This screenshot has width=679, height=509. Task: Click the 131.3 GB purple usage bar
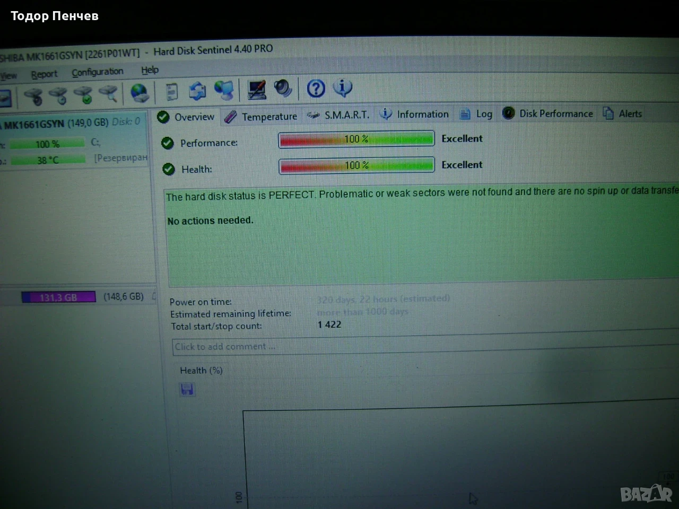click(x=58, y=297)
